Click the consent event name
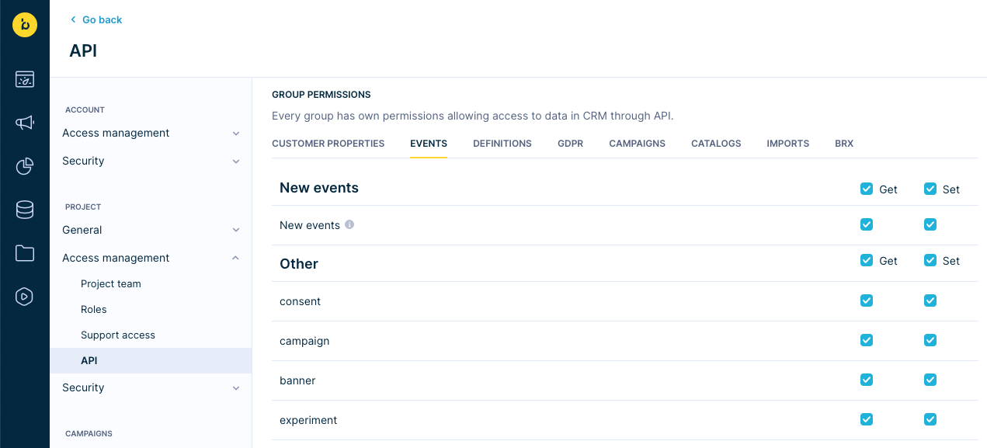Image resolution: width=987 pixels, height=448 pixels. [x=300, y=301]
